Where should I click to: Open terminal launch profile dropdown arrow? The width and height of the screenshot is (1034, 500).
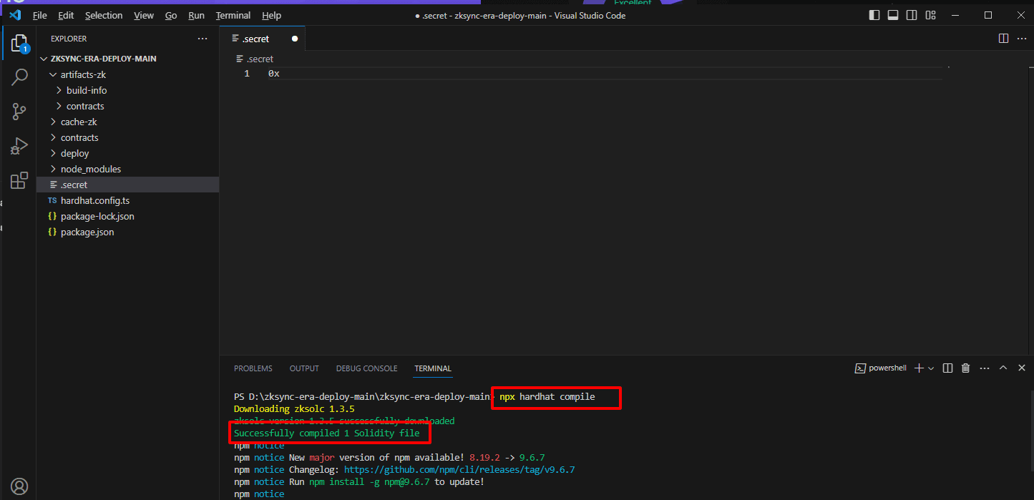click(x=931, y=368)
